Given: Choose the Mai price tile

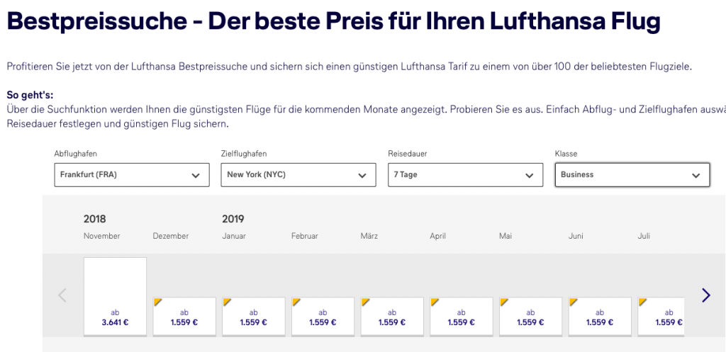Looking at the screenshot, I should pyautogui.click(x=531, y=316).
